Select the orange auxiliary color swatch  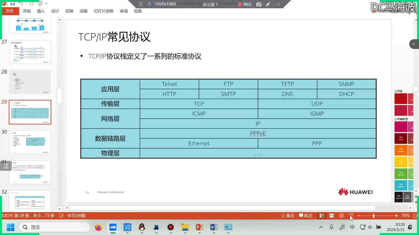pyautogui.click(x=401, y=150)
